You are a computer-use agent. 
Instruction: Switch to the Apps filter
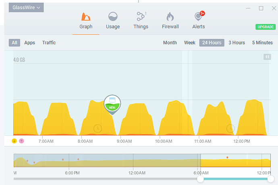[x=29, y=43]
